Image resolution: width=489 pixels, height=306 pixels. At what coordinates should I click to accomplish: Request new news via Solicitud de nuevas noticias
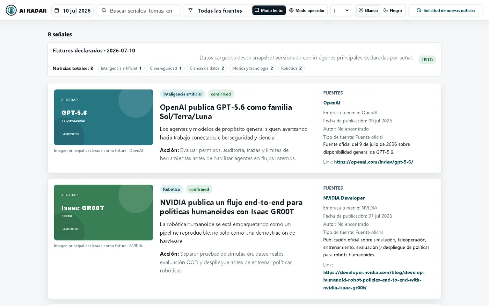pyautogui.click(x=446, y=10)
